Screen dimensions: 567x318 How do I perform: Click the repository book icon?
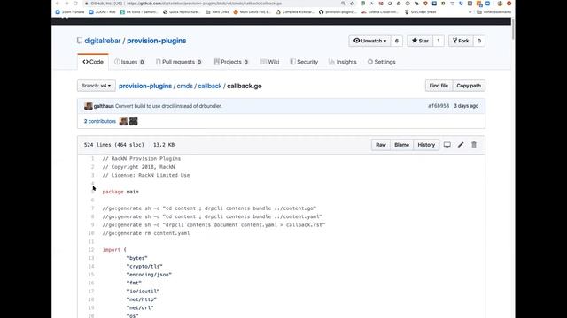click(80, 41)
